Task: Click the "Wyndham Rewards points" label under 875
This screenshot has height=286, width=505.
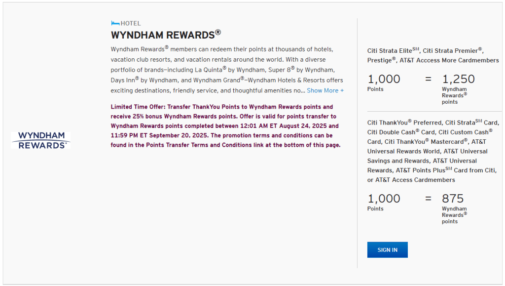Action: 454,215
